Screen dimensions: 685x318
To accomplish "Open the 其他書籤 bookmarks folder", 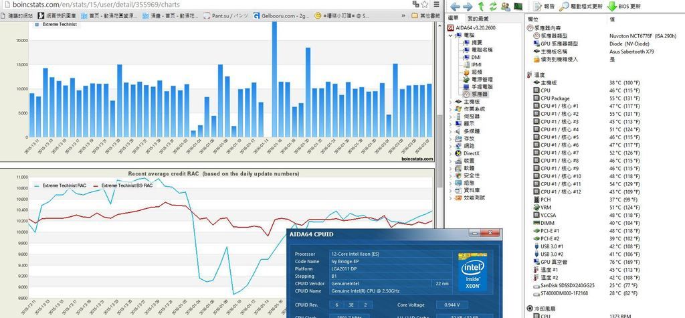I will point(426,16).
